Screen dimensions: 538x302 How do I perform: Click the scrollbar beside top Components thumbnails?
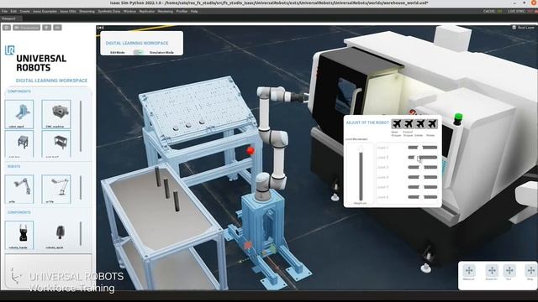[x=81, y=126]
